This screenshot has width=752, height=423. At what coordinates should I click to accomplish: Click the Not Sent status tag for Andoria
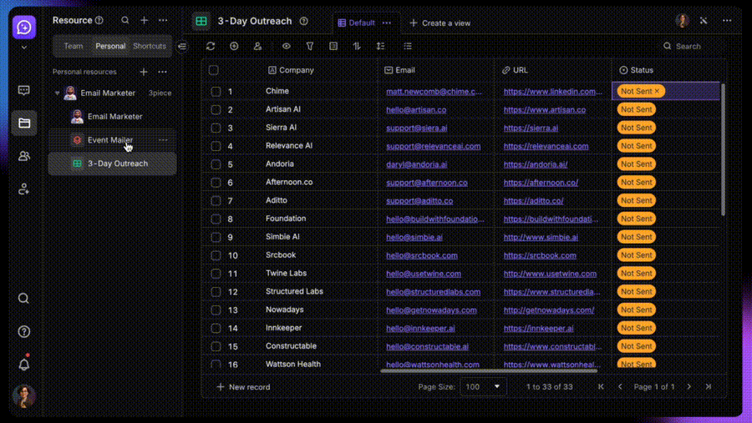[636, 164]
